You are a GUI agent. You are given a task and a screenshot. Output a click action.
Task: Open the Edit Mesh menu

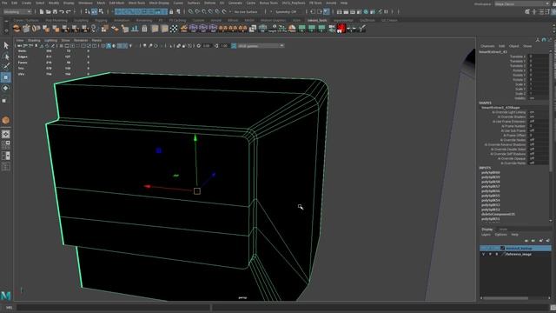(x=116, y=3)
